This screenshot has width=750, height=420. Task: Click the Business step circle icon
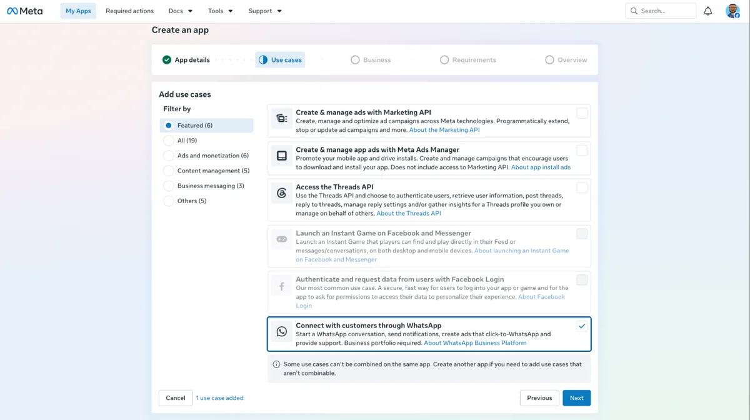[355, 60]
